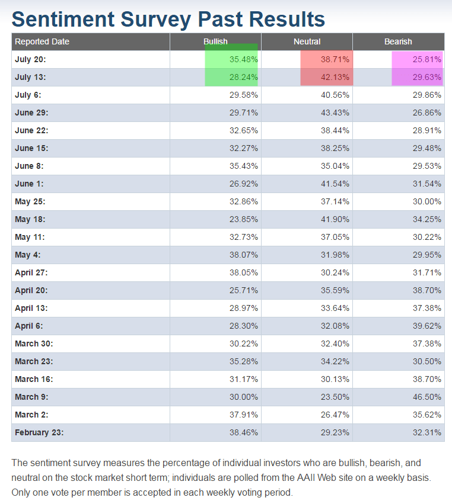Select the green 28.24% cell for July 13
Viewport: 452px width, 504px height.
click(243, 78)
